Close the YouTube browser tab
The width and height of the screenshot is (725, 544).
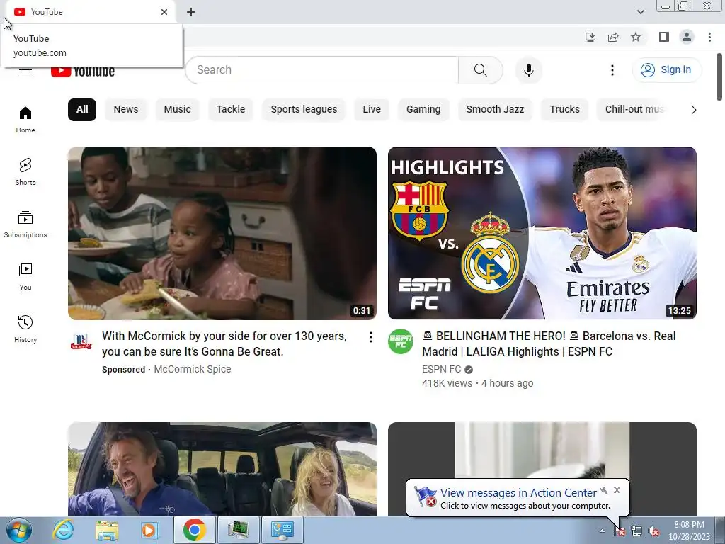coord(164,12)
